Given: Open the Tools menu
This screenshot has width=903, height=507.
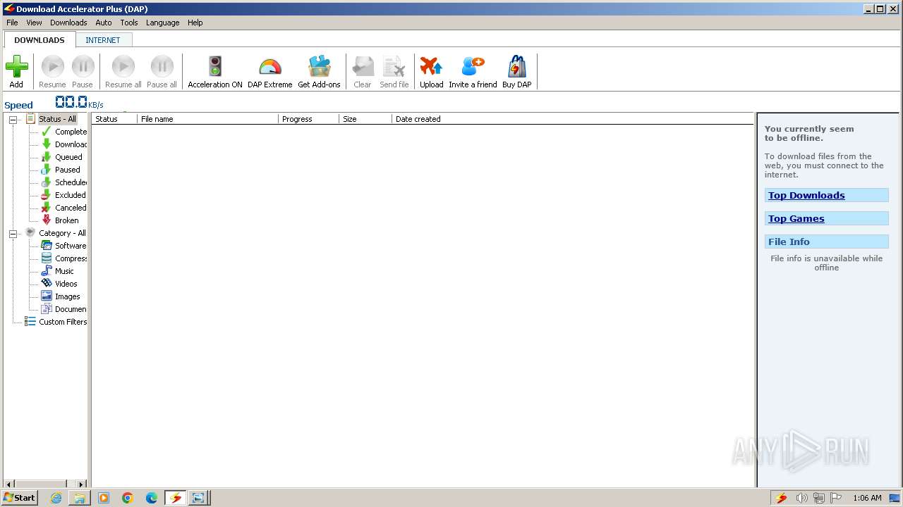Looking at the screenshot, I should 129,23.
